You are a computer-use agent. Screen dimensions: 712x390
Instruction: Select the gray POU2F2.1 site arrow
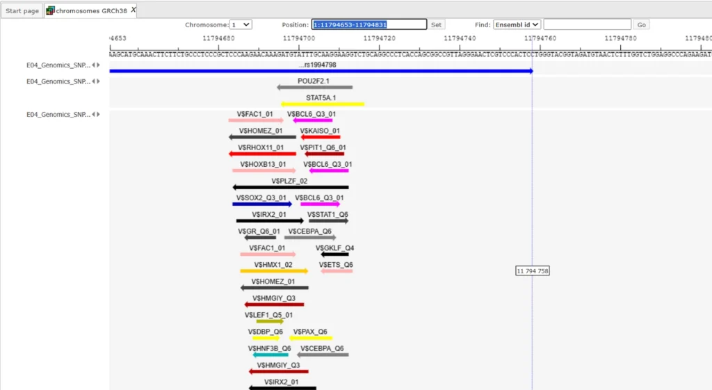(x=314, y=88)
